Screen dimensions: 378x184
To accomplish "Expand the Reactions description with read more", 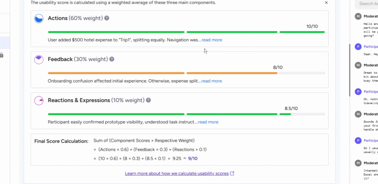I will click(x=208, y=122).
